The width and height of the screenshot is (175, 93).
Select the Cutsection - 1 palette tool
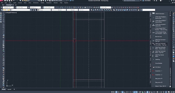click(160, 71)
